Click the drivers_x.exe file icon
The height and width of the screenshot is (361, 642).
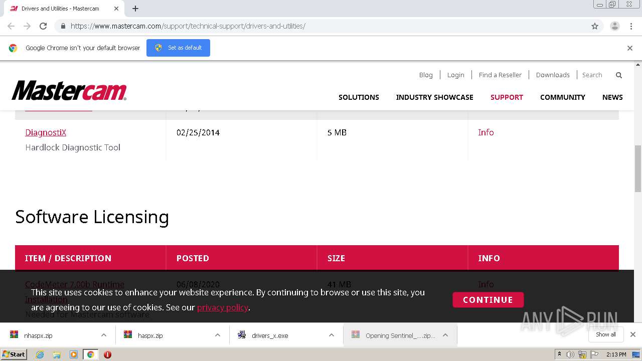(242, 335)
